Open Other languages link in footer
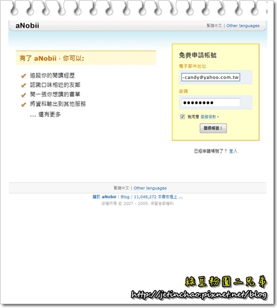277x308 pixels. [150, 188]
